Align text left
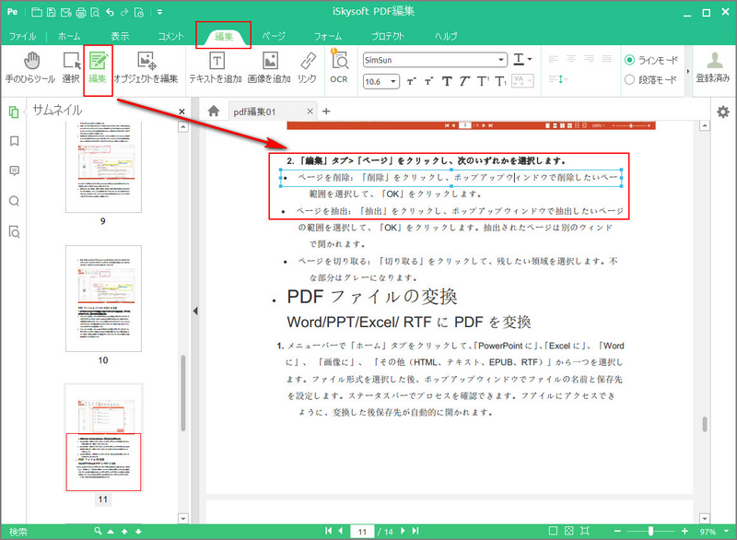Viewport: 737px width, 540px height. click(554, 59)
